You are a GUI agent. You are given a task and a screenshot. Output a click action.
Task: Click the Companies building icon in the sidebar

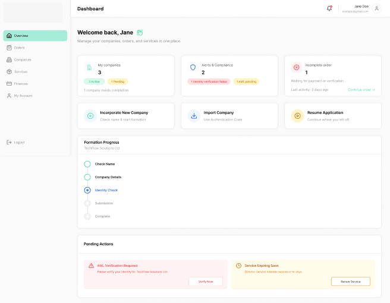click(9, 59)
